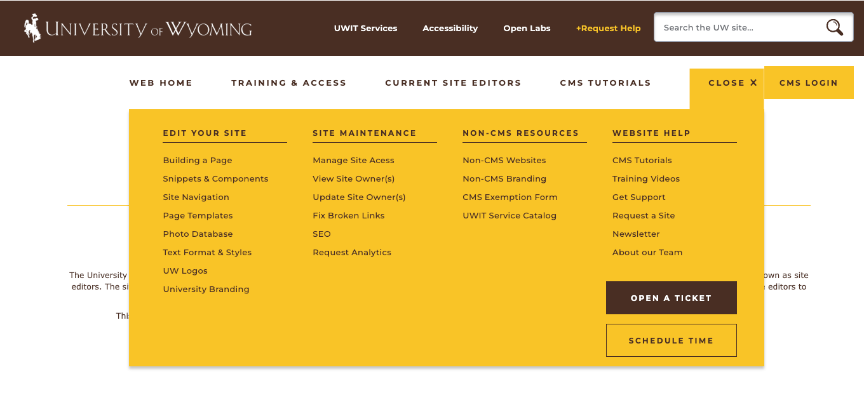864x393 pixels.
Task: Open About our Team link
Action: [x=647, y=252]
